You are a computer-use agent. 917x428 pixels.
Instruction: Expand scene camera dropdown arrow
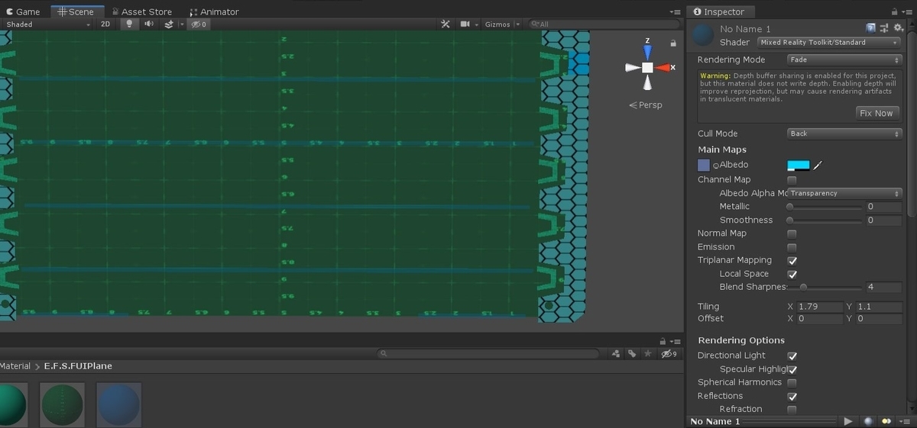[476, 24]
